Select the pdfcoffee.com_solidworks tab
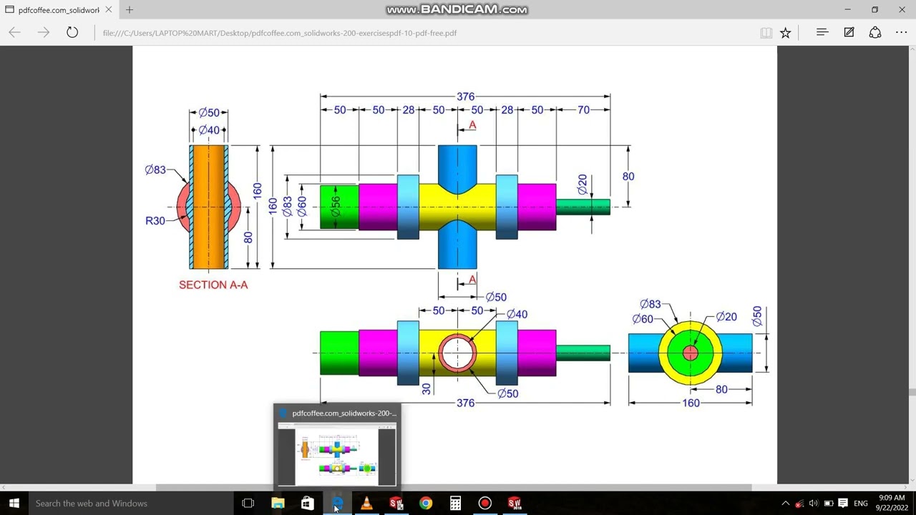The height and width of the screenshot is (515, 916). click(x=57, y=10)
